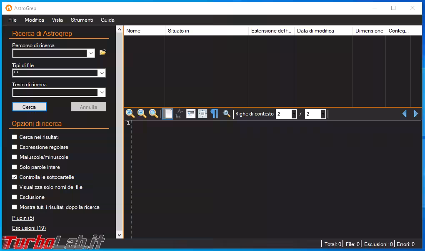Open the Plugin (5) link
Viewport: 425px width, 251px height.
[x=23, y=218]
